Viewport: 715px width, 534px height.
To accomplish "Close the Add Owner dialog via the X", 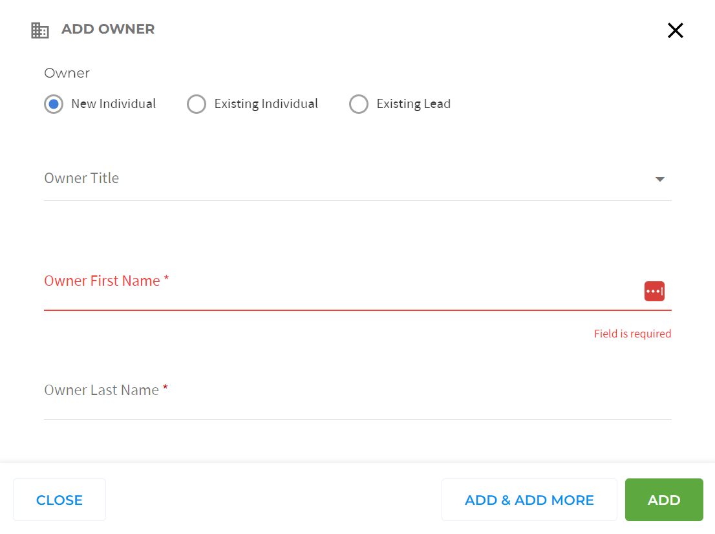I will [675, 30].
